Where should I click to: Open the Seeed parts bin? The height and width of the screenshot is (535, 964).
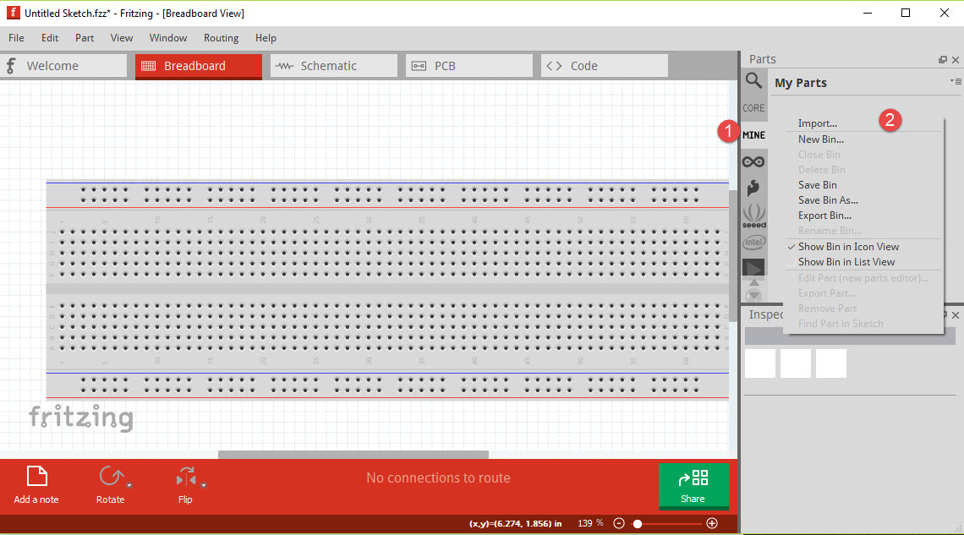pyautogui.click(x=753, y=216)
